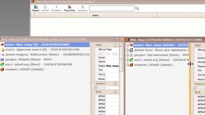Click the Удалить toolbar button
This screenshot has height=115, width=205.
pyautogui.click(x=83, y=8)
